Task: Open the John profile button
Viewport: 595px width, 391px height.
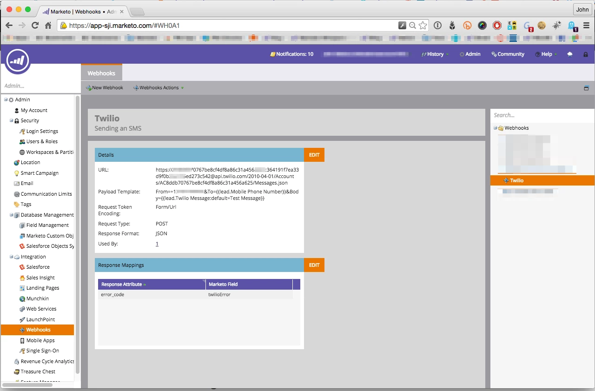Action: pyautogui.click(x=582, y=9)
